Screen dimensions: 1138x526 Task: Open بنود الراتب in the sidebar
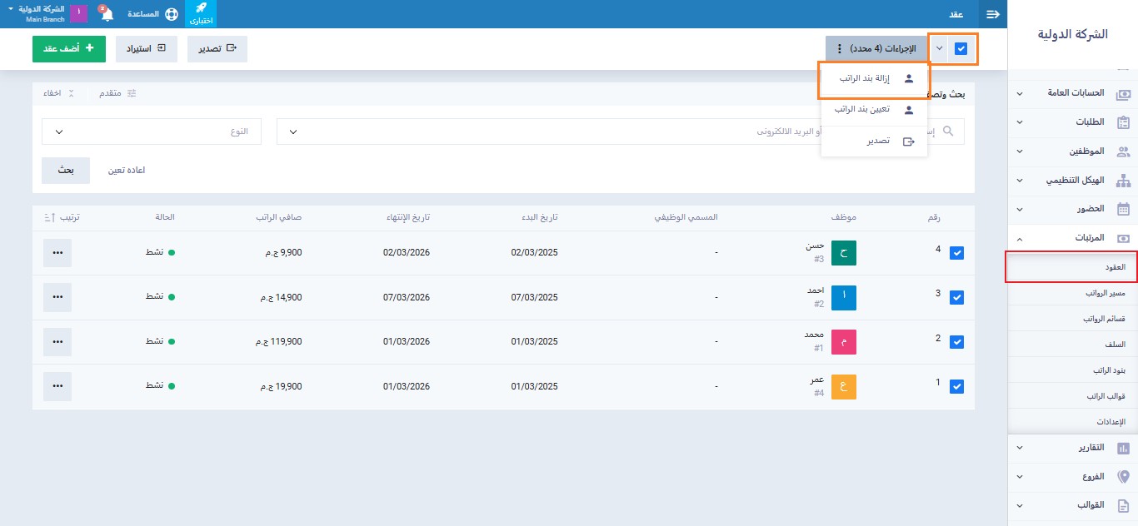coord(1073,370)
